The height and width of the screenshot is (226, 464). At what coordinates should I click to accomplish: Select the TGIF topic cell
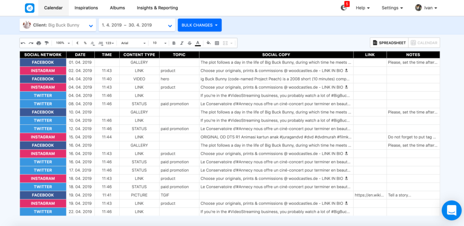click(x=179, y=195)
